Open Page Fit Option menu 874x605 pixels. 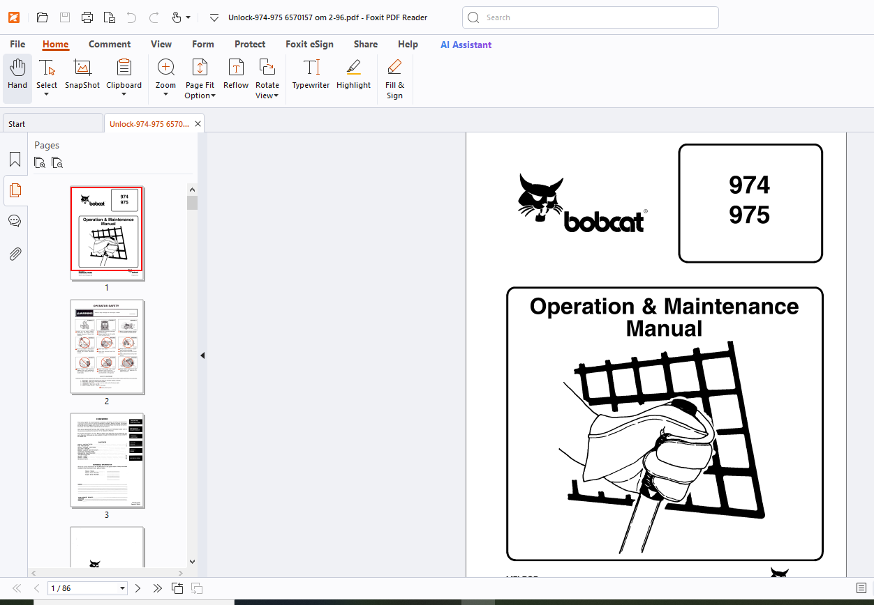point(200,79)
